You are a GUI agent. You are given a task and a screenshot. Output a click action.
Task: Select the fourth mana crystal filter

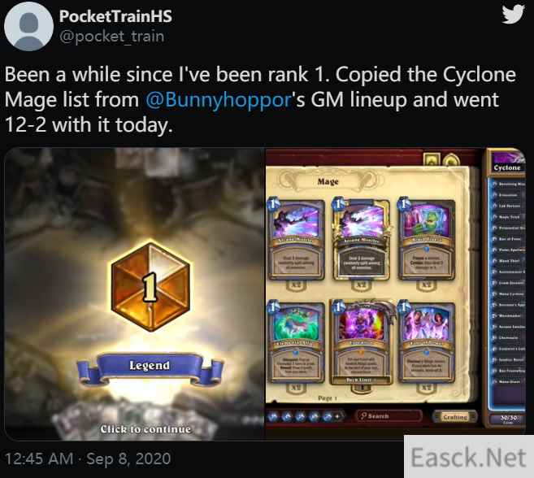[x=314, y=416]
